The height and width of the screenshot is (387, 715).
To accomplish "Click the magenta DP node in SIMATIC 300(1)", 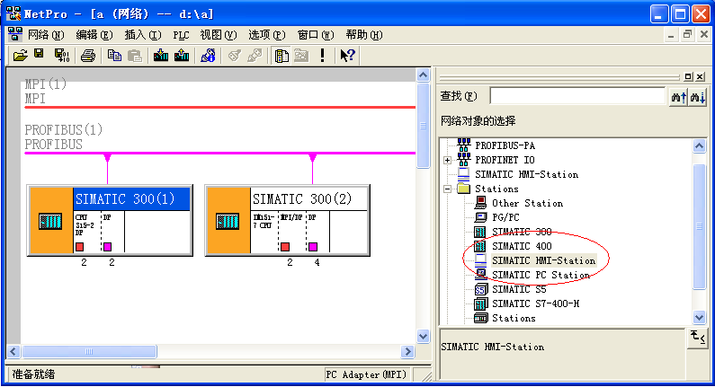I will tap(108, 247).
